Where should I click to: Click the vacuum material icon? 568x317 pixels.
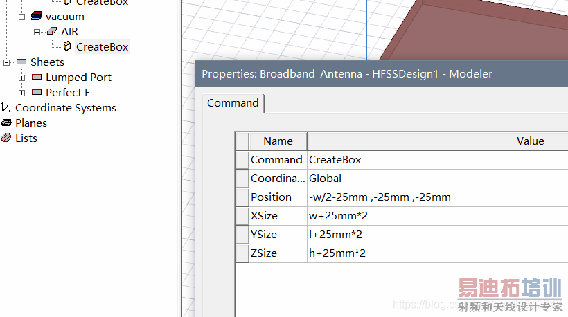tap(37, 16)
